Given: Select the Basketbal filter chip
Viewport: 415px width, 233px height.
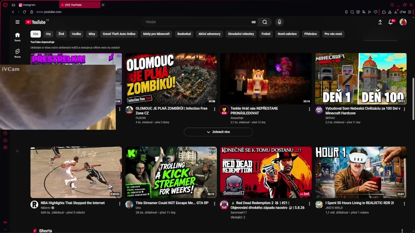Looking at the screenshot, I should [x=184, y=34].
